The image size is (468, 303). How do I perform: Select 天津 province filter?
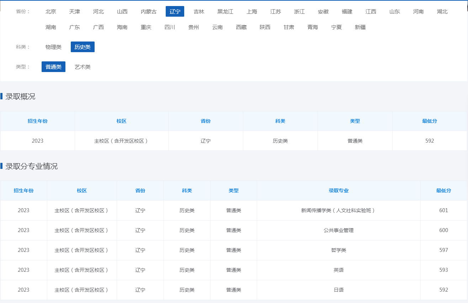pos(75,12)
